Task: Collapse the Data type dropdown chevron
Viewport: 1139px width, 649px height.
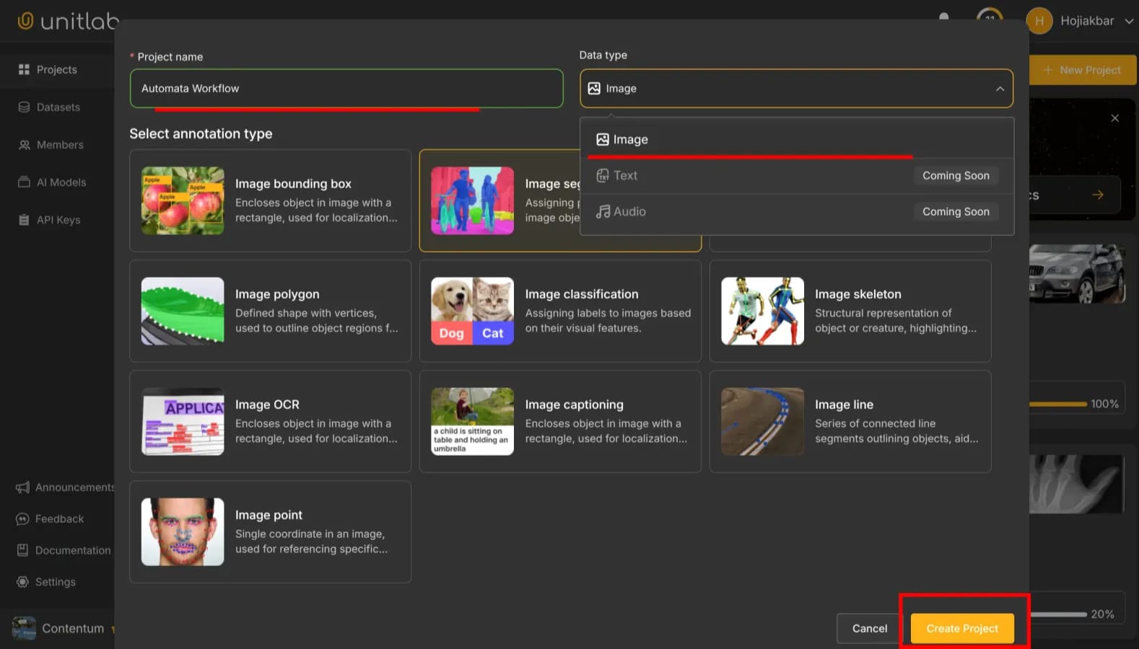Action: (1000, 89)
